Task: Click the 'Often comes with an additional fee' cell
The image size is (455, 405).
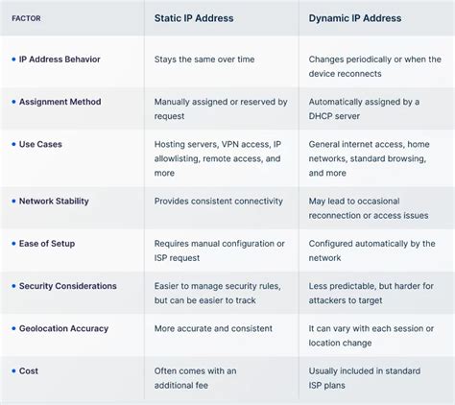Action: [196, 378]
